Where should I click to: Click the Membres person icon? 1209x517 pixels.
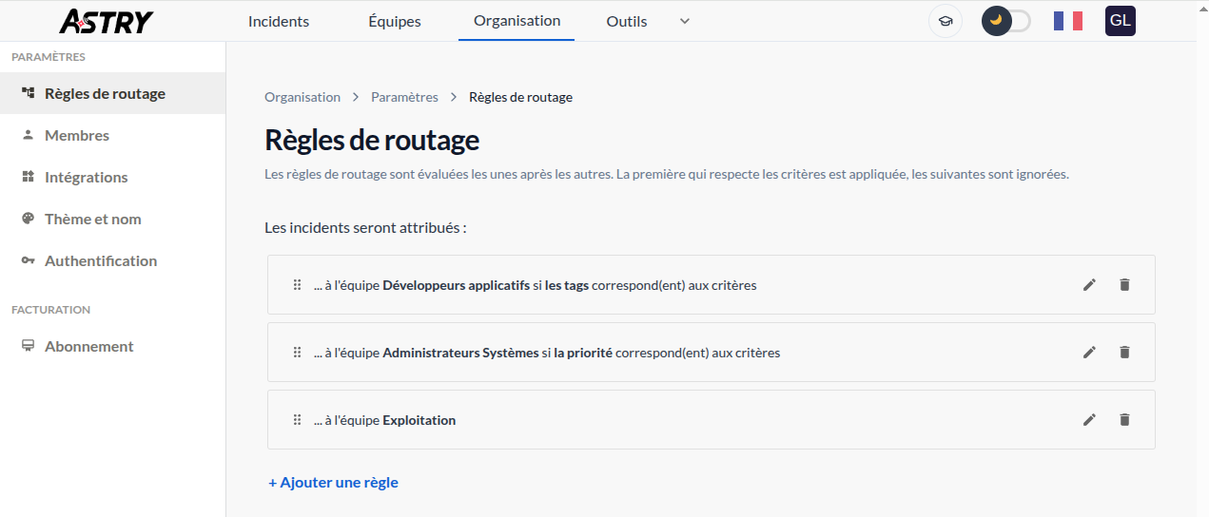tap(28, 135)
